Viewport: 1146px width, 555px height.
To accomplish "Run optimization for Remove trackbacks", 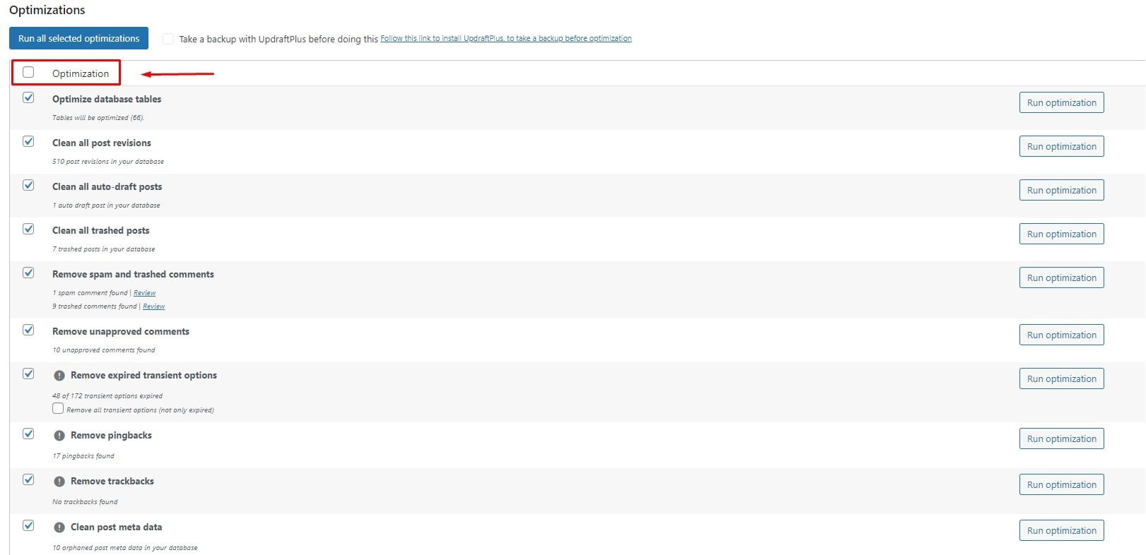I will (x=1061, y=484).
